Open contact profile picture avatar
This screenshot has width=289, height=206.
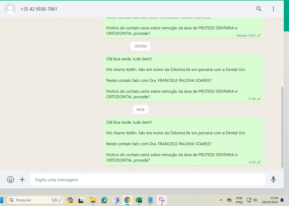(10, 9)
